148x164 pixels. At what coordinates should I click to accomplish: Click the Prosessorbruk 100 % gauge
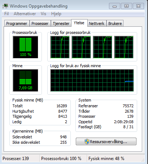click(x=25, y=47)
